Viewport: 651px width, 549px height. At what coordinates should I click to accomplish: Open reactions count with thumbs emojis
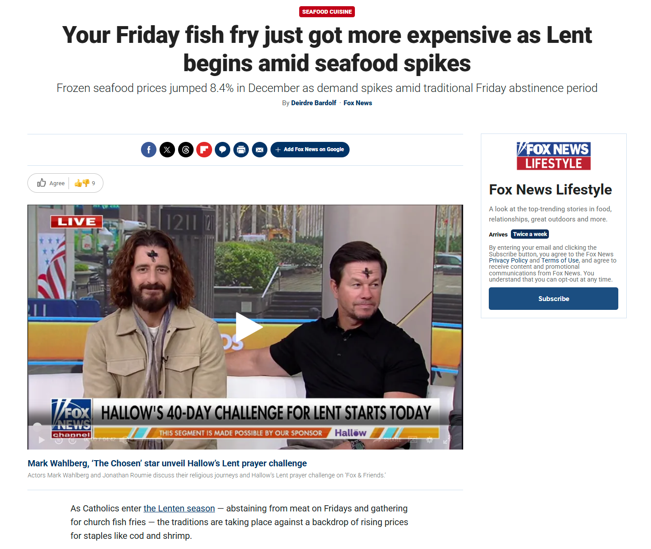[x=85, y=183]
